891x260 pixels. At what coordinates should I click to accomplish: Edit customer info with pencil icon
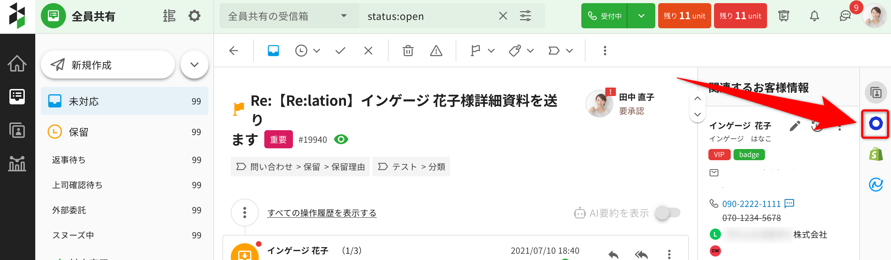pyautogui.click(x=795, y=126)
